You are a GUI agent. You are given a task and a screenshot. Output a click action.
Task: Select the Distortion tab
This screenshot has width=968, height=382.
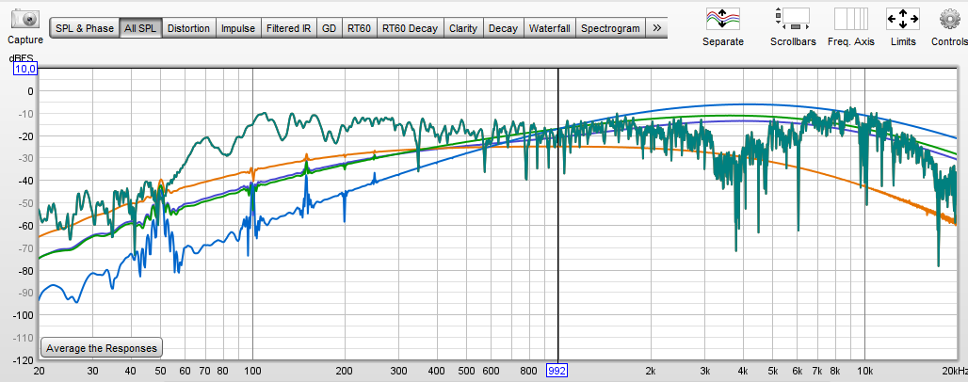[x=188, y=28]
